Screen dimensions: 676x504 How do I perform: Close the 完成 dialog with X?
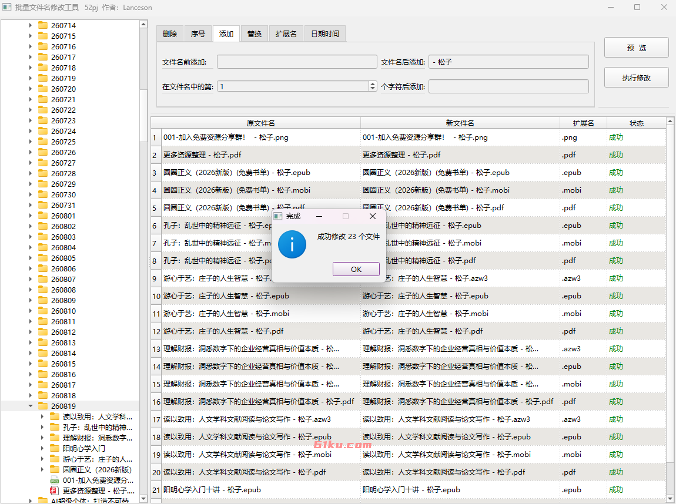point(373,216)
